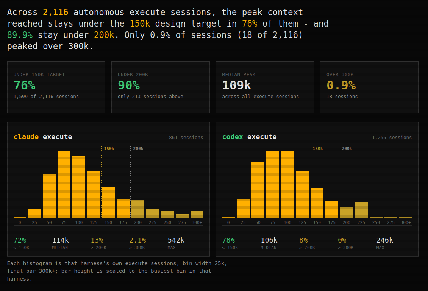The height and width of the screenshot is (291, 428).
Task: Click the green 89.9% in the headline
Action: pyautogui.click(x=20, y=35)
